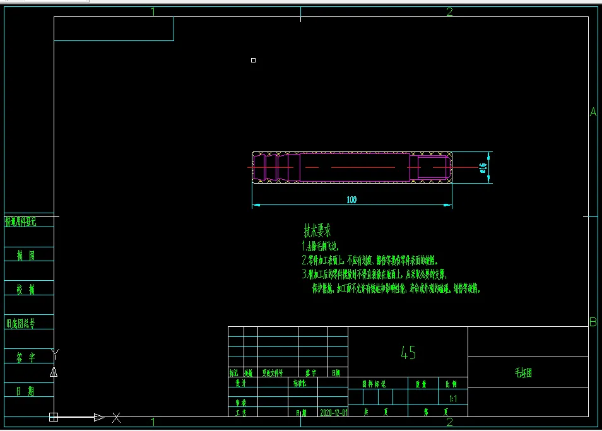Screen dimensions: 602x431
Task: Select note line 3 starting with 精加工后
Action: (x=374, y=274)
